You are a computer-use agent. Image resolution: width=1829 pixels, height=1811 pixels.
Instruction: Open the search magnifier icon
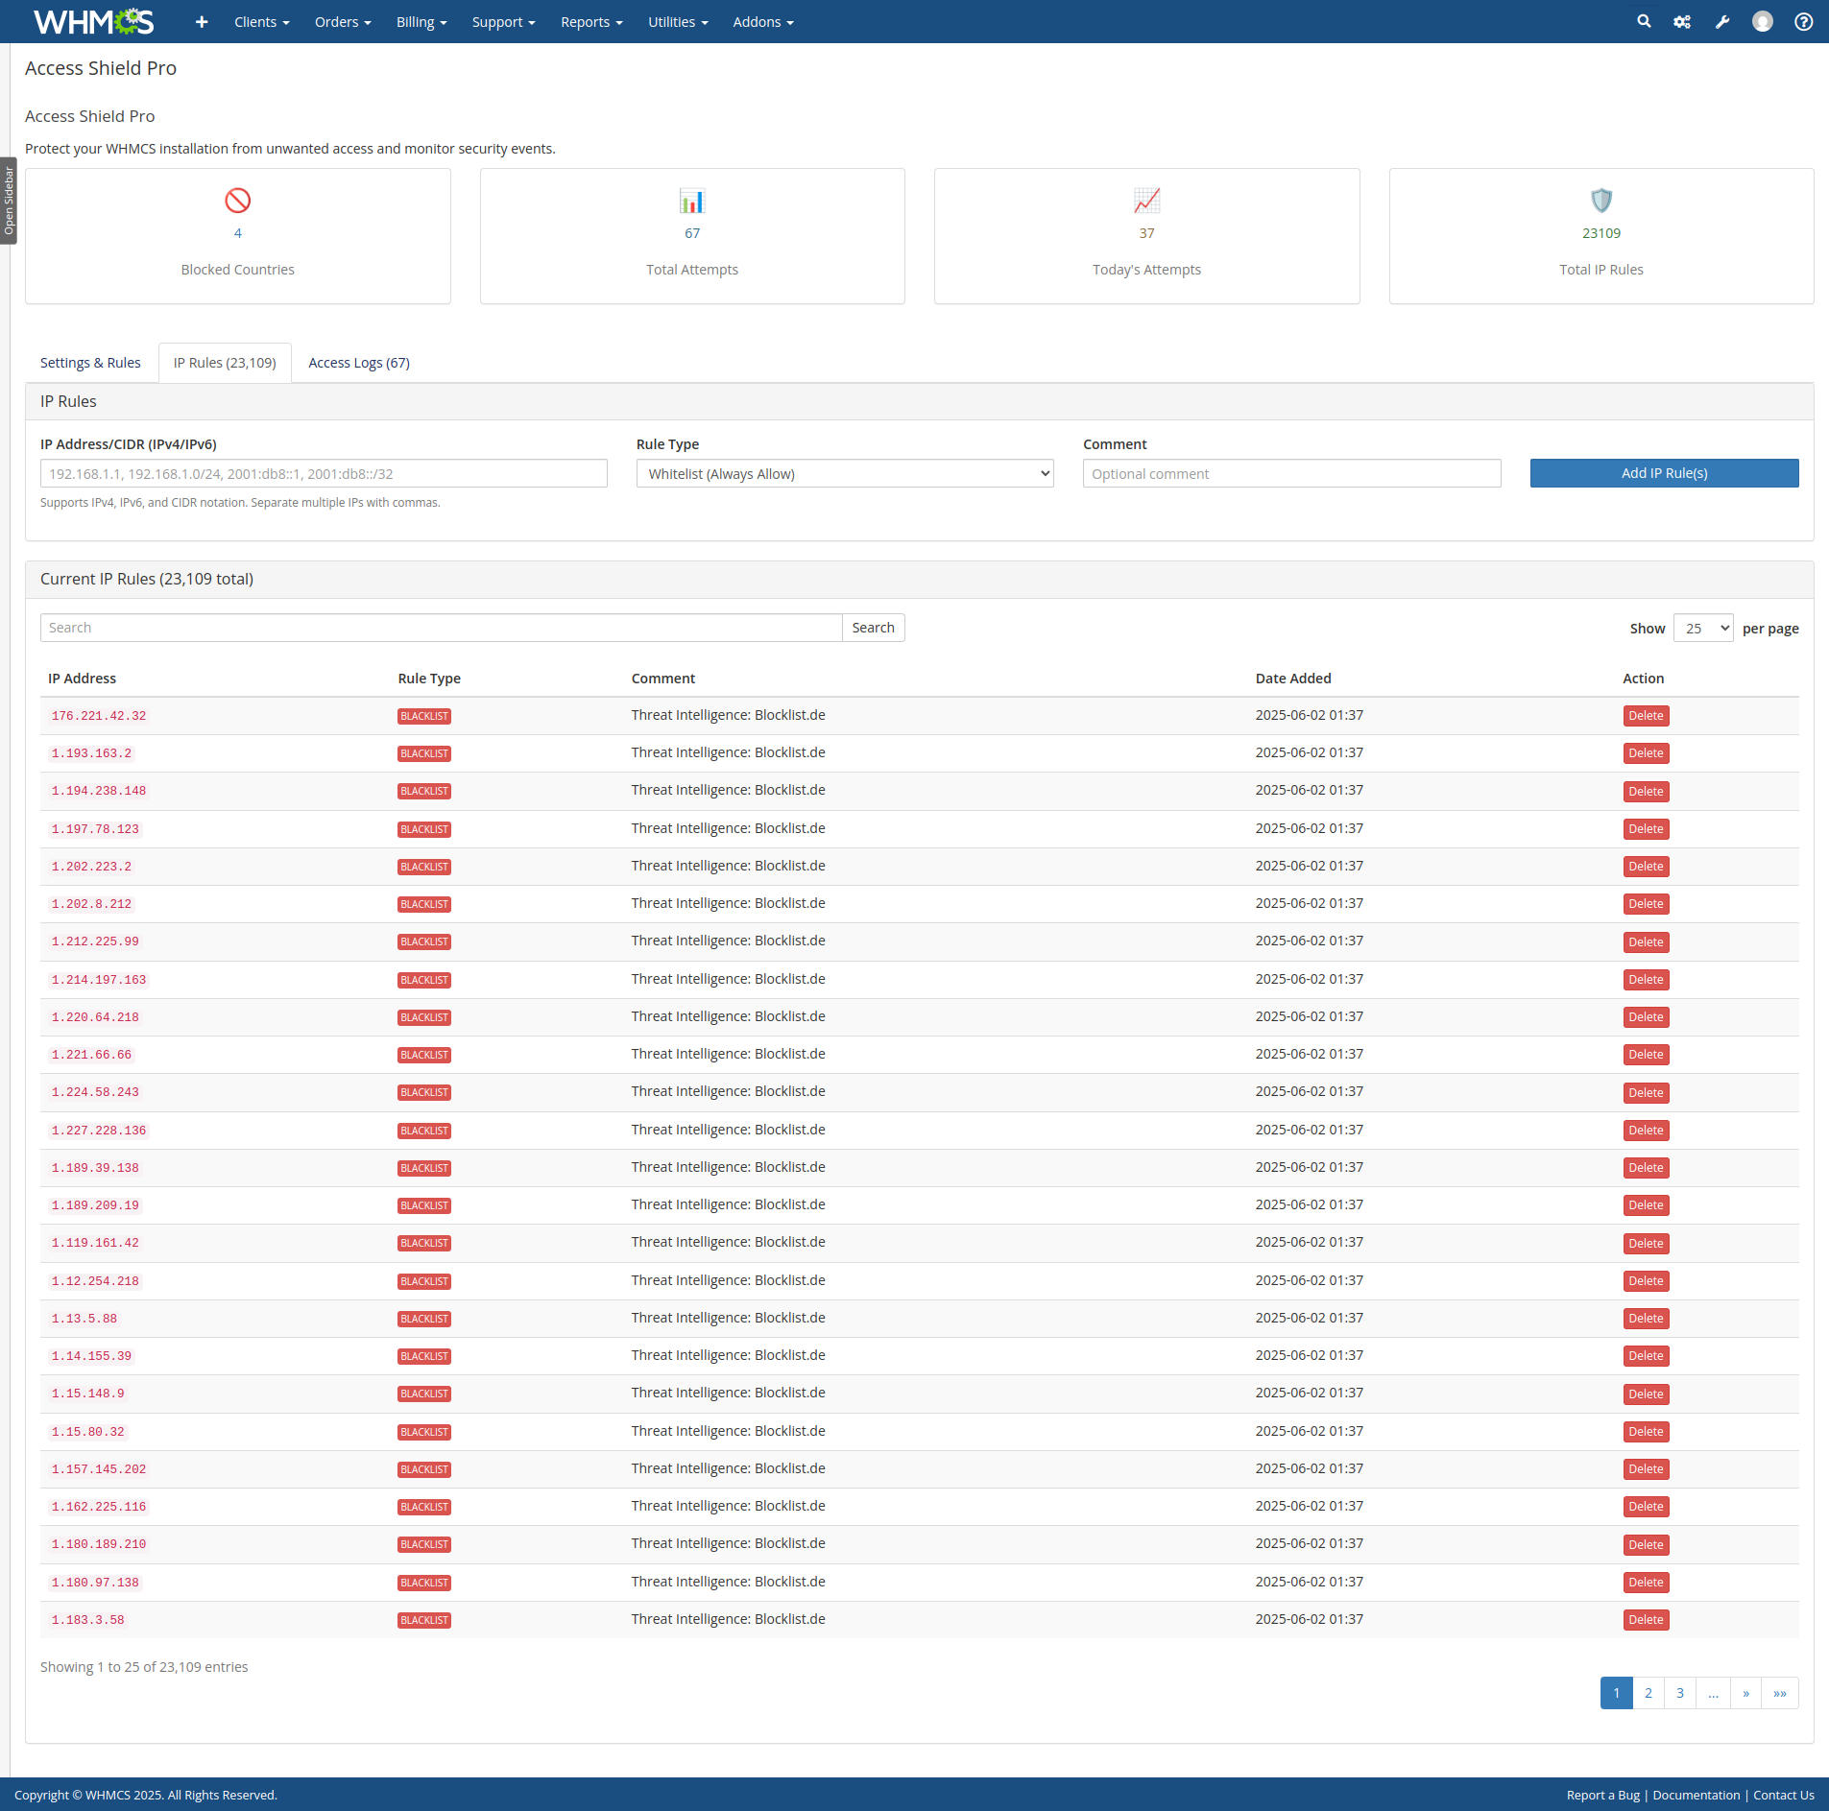coord(1644,21)
